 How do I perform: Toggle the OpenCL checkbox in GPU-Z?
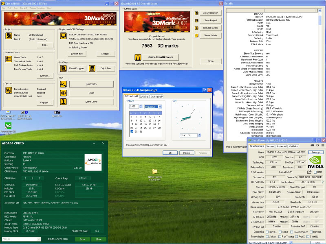point(267,232)
